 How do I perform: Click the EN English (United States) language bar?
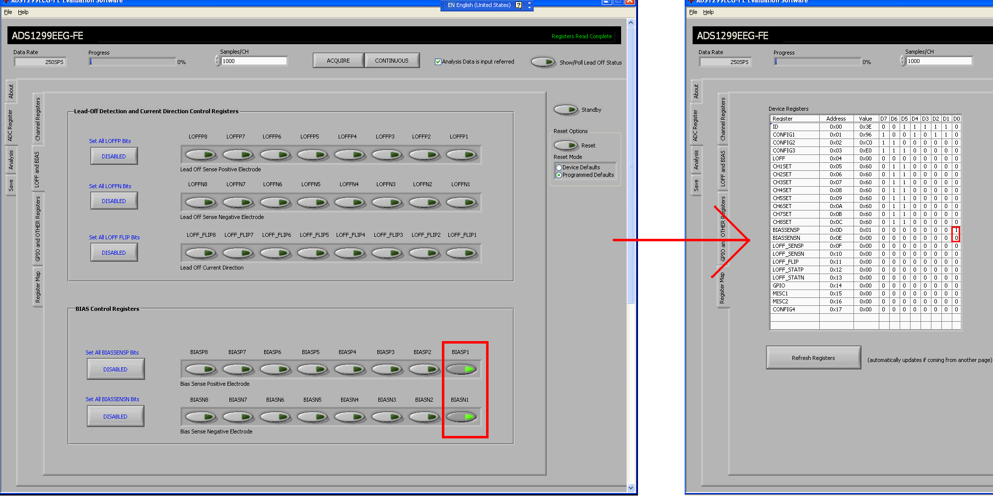[479, 5]
